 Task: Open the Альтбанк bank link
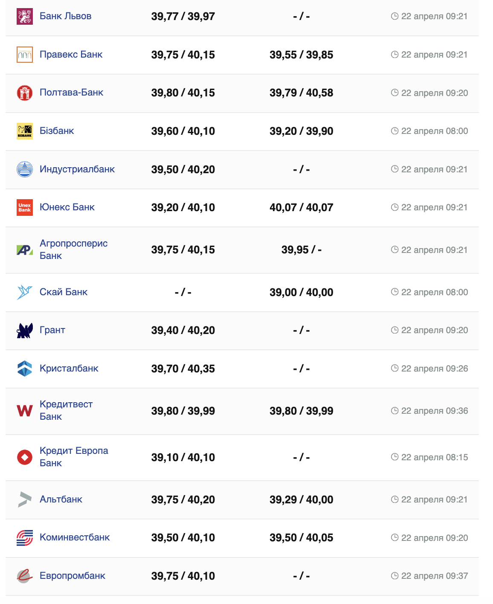[61, 499]
